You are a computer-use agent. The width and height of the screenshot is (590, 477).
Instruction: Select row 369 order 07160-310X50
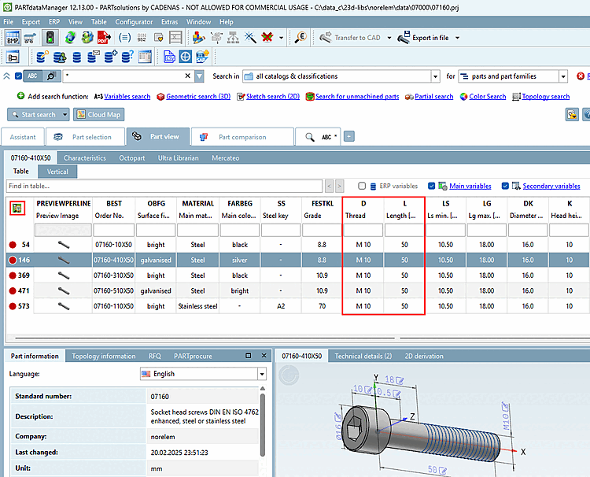[x=297, y=275]
